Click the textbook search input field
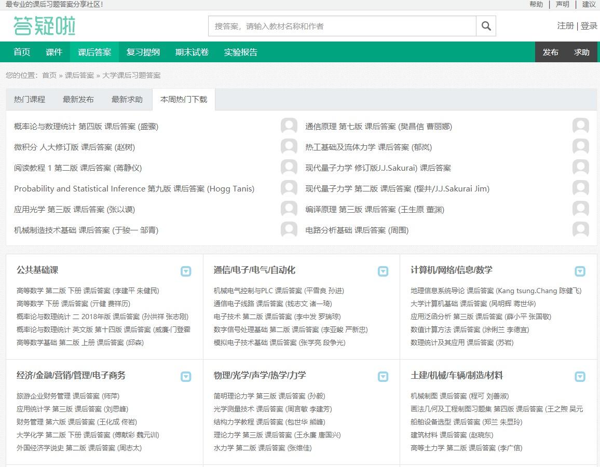600x467 pixels. pyautogui.click(x=342, y=26)
